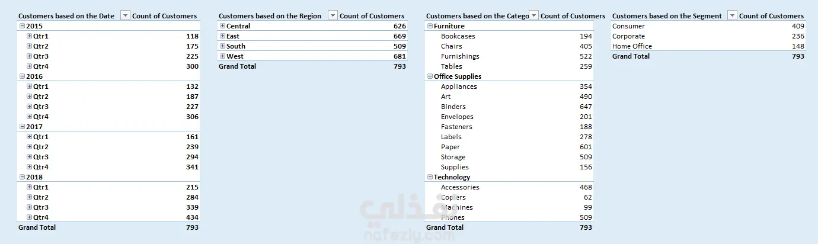Select the Consumer segment cell
This screenshot has height=244, width=818.
pos(628,26)
